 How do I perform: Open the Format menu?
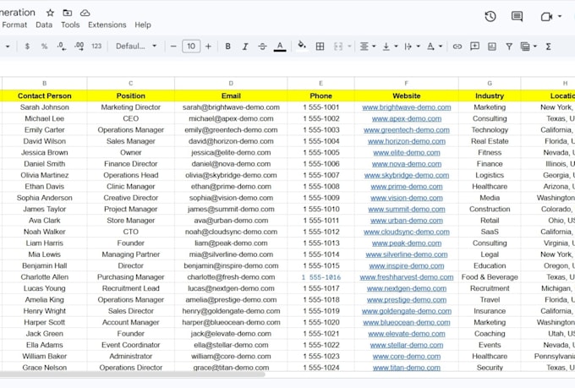click(x=14, y=25)
